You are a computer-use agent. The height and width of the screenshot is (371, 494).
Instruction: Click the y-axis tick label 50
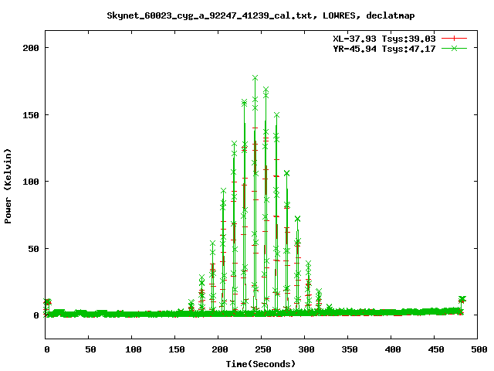34,249
